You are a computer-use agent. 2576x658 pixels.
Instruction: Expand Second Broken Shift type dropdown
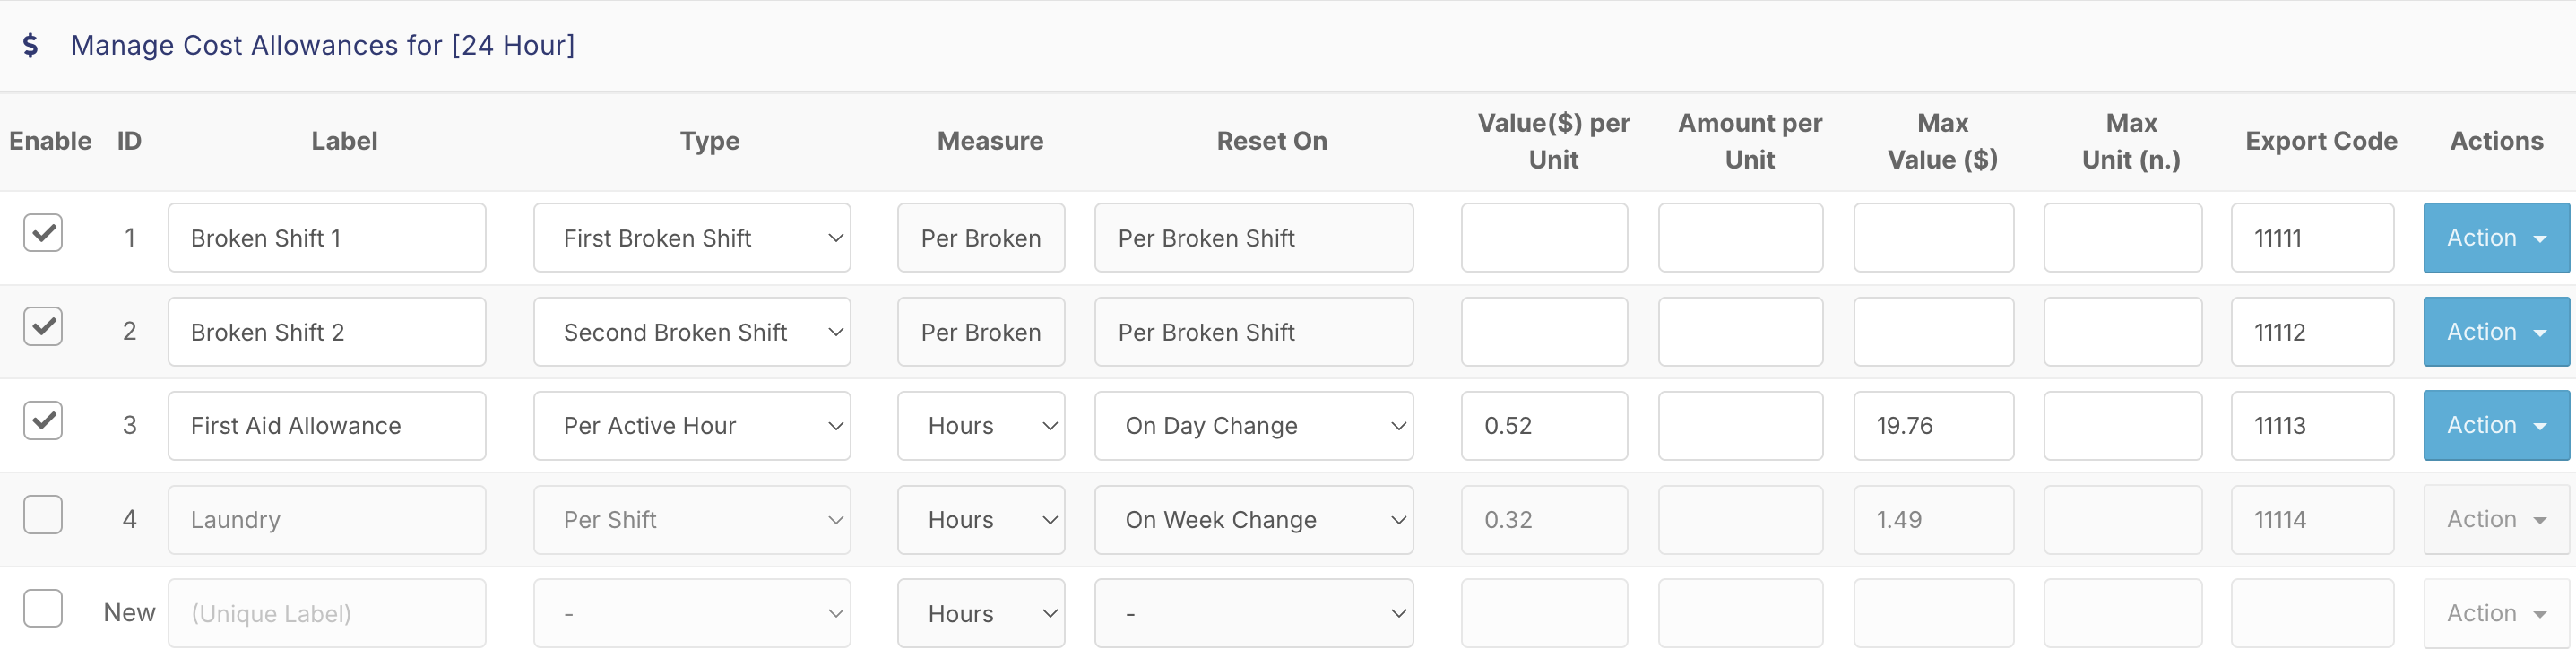(x=692, y=332)
